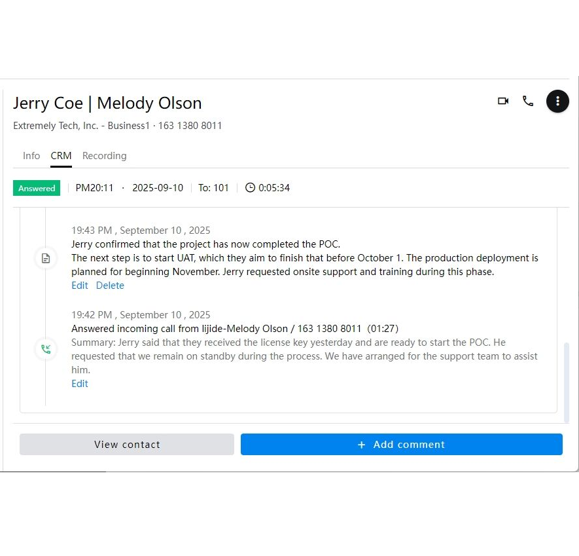The image size is (579, 556).
Task: Click the clock icon next to call duration
Action: tap(251, 188)
